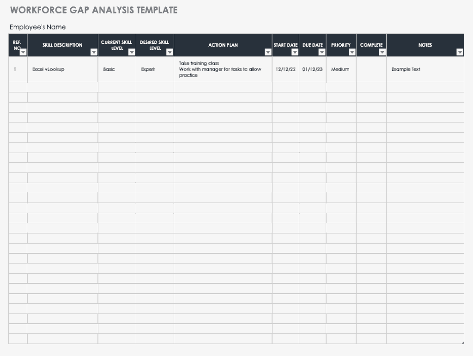Image resolution: width=473 pixels, height=356 pixels.
Task: Open the Desired Skill Level filter dropdown
Action: [x=170, y=52]
